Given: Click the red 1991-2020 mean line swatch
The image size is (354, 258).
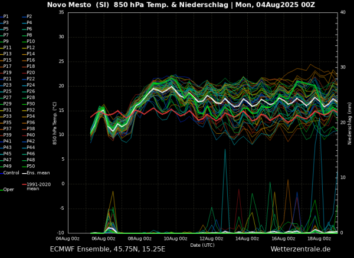Looking at the screenshot, I should pyautogui.click(x=24, y=184).
